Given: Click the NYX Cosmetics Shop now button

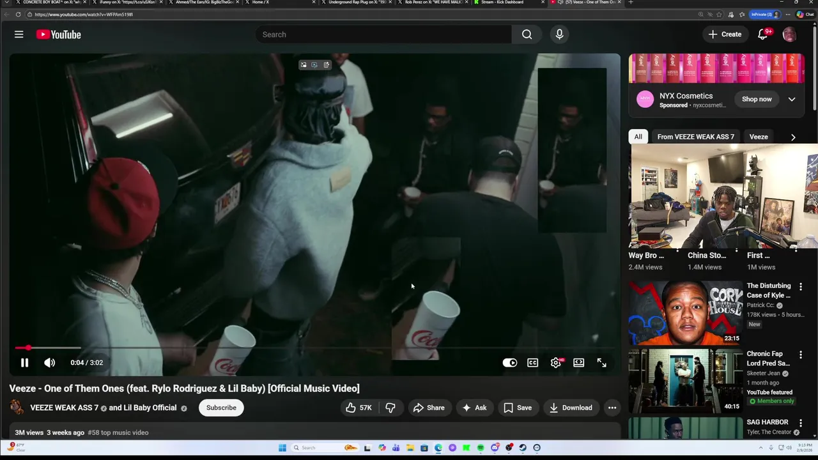Looking at the screenshot, I should (x=757, y=99).
